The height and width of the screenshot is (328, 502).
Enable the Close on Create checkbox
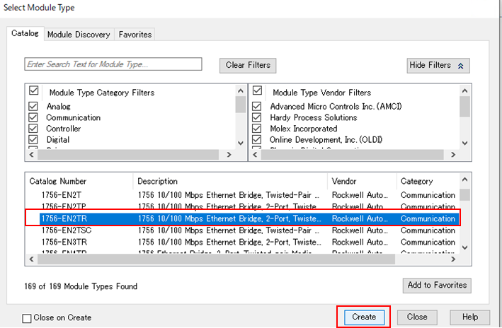pyautogui.click(x=27, y=318)
